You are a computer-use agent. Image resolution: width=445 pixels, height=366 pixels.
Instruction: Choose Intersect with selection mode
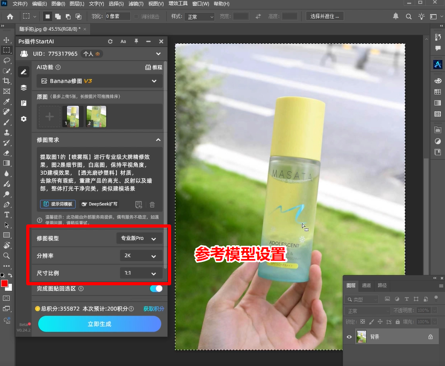(x=78, y=17)
